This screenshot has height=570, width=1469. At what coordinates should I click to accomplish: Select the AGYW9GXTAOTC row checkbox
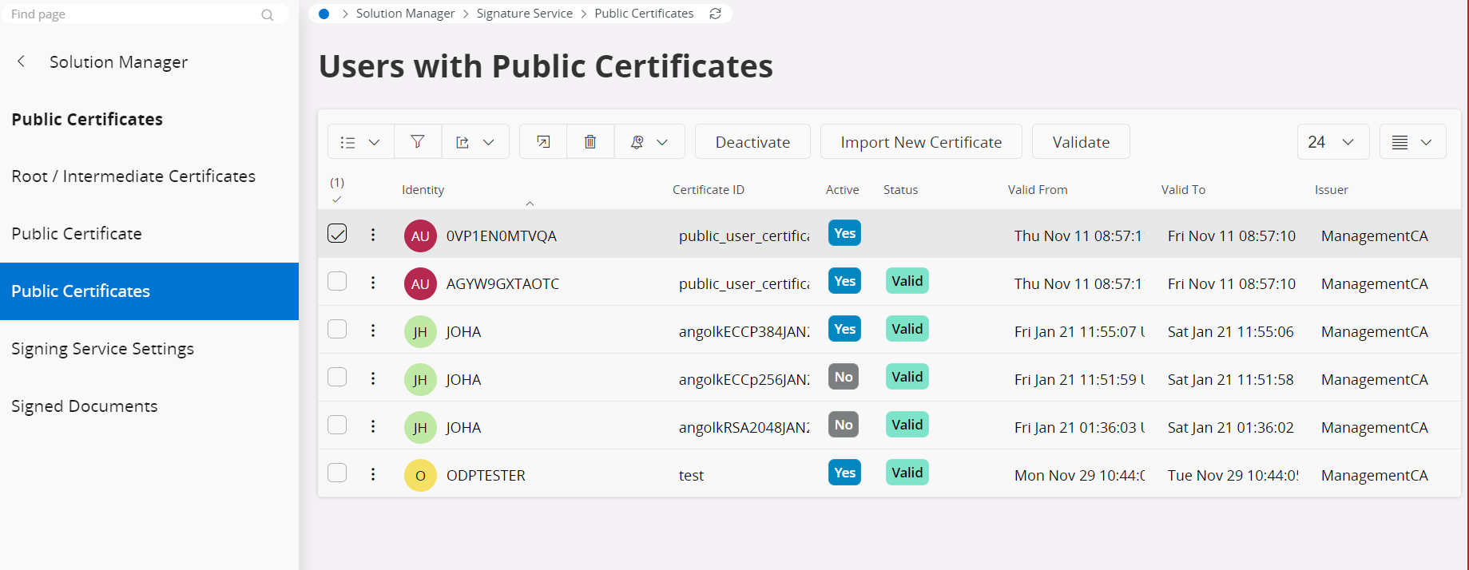[x=337, y=281]
